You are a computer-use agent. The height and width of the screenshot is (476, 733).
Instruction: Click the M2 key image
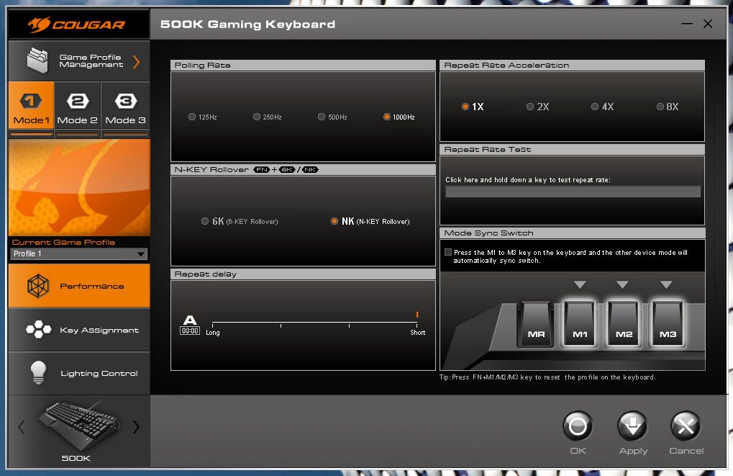[x=624, y=324]
